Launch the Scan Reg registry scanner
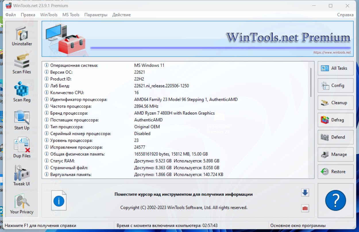Screen dimensions: 359x232 point(22,92)
